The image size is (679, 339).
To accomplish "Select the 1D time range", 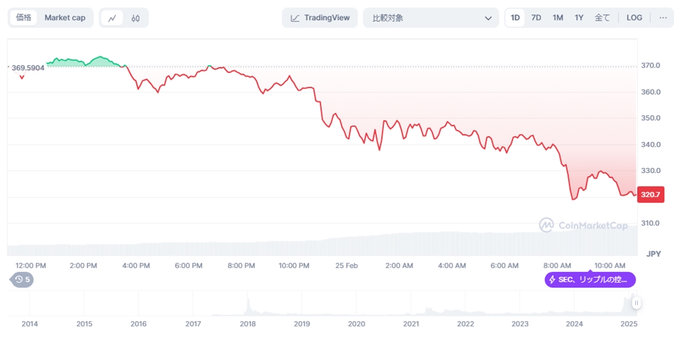I will pos(515,18).
